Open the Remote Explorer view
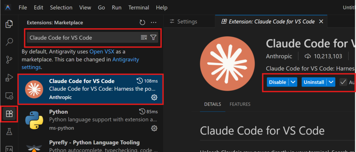 tap(9, 96)
